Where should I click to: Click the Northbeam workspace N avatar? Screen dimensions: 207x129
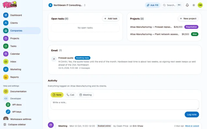(50, 5)
